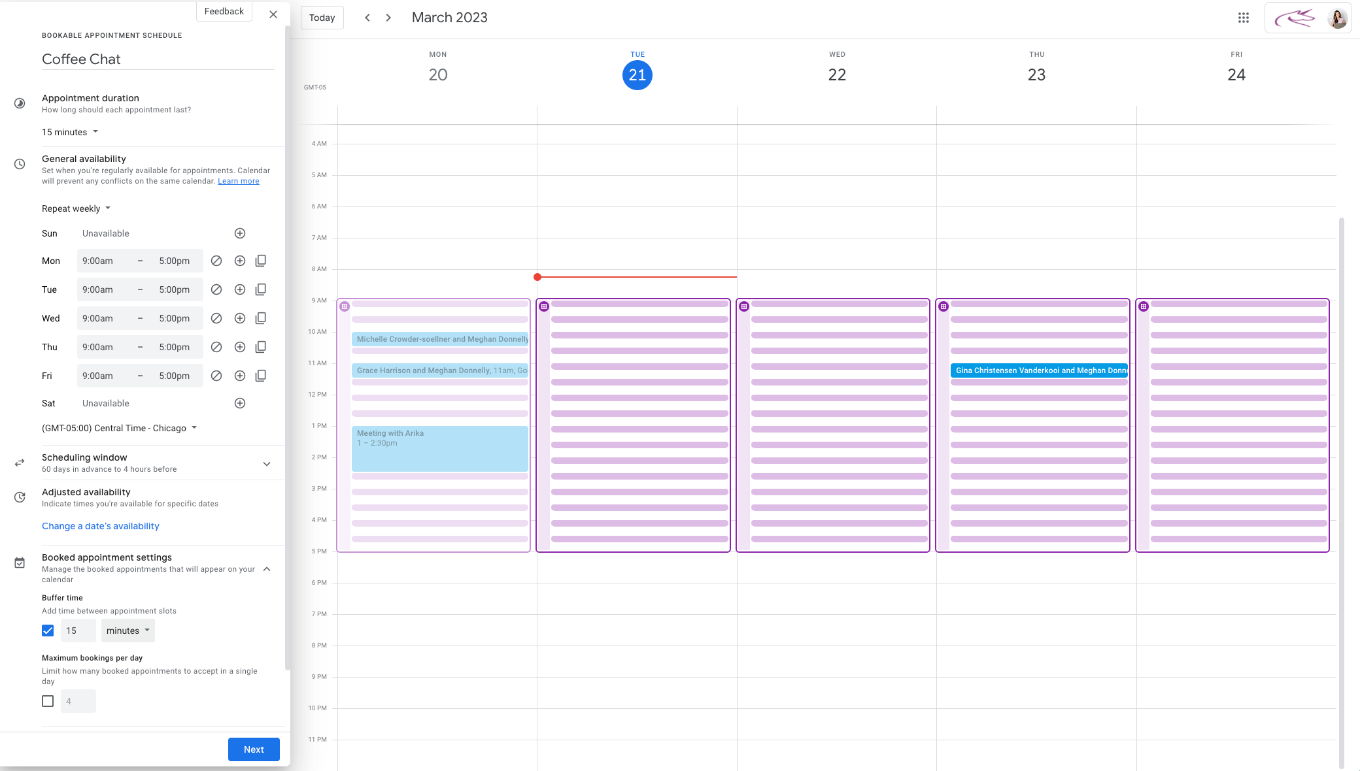
Task: Open the 15 minutes duration dropdown
Action: [x=70, y=132]
